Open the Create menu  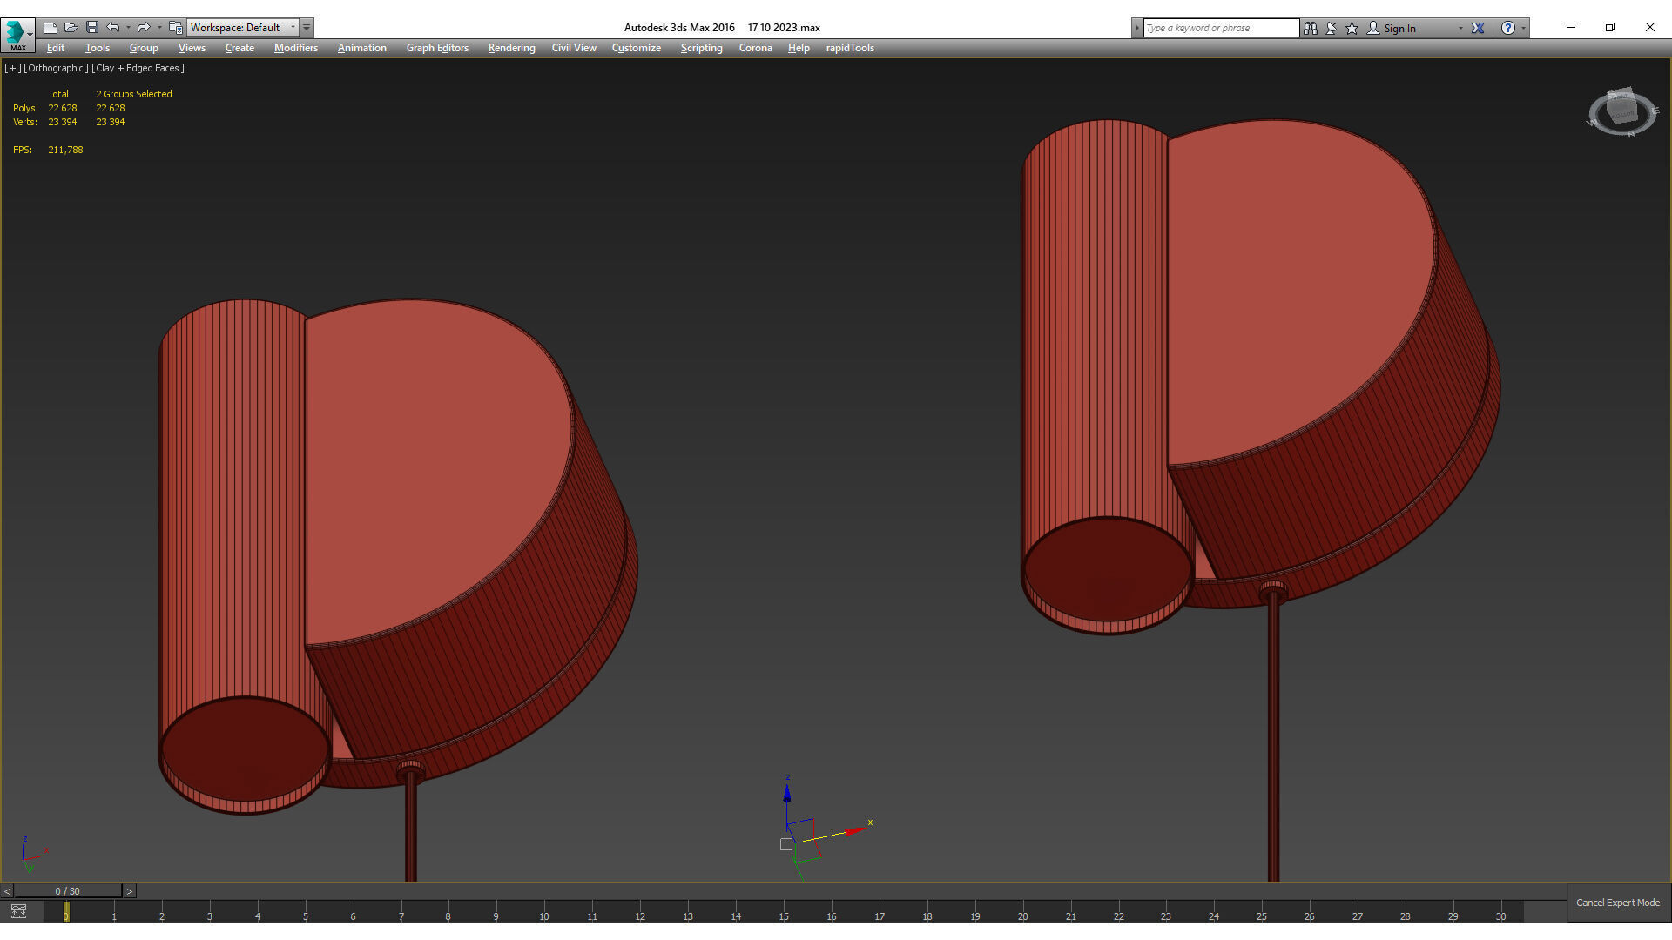239,48
